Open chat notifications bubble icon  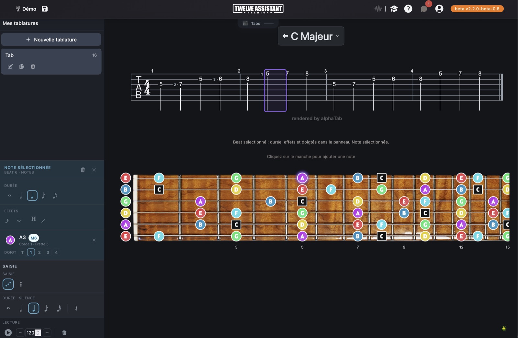tap(424, 9)
